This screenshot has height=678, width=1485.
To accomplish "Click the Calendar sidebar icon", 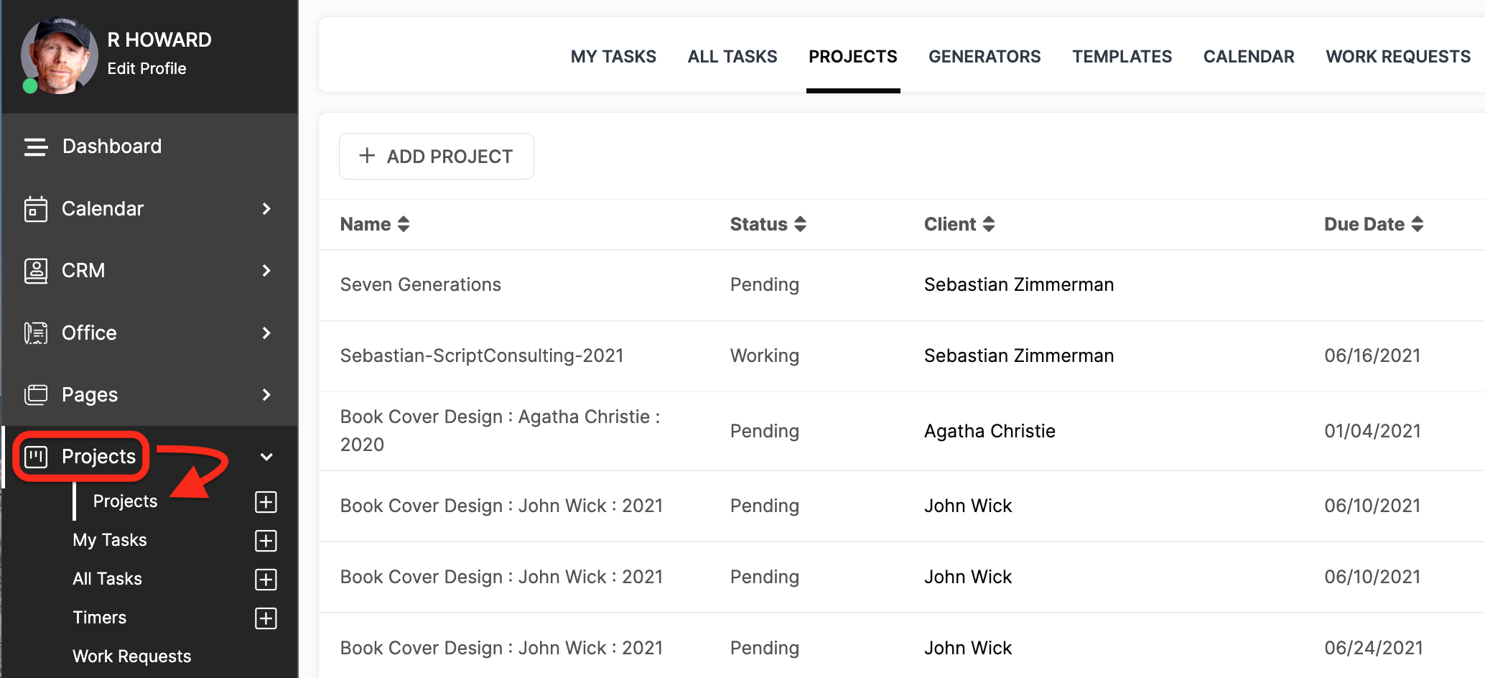I will pos(36,209).
